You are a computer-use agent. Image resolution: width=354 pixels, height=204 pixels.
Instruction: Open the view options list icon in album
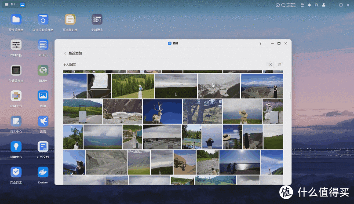[x=279, y=65]
